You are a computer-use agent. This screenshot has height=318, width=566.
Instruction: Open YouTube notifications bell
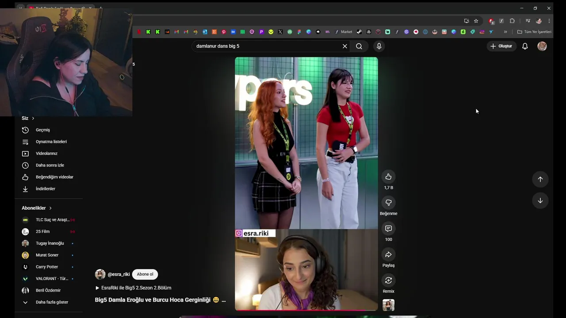click(525, 46)
